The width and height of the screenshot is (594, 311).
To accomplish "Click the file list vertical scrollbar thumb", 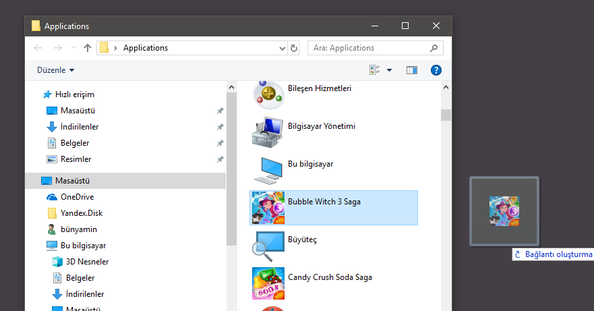I will pos(446,115).
